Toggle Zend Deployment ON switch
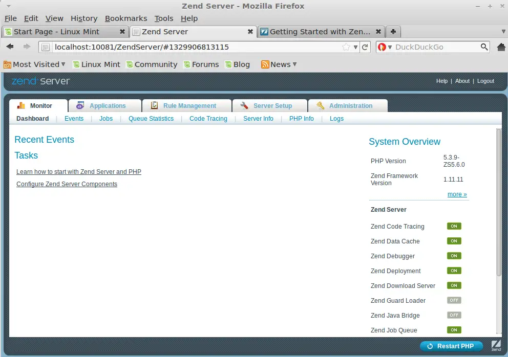 454,271
